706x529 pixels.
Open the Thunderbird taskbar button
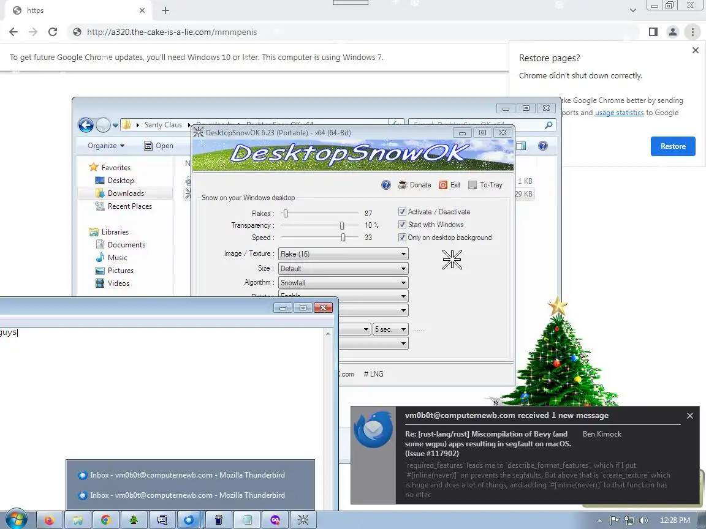point(189,520)
